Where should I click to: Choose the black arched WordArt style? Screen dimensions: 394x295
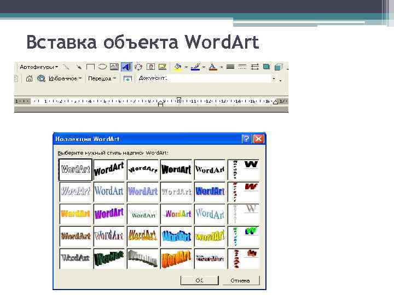[143, 170]
